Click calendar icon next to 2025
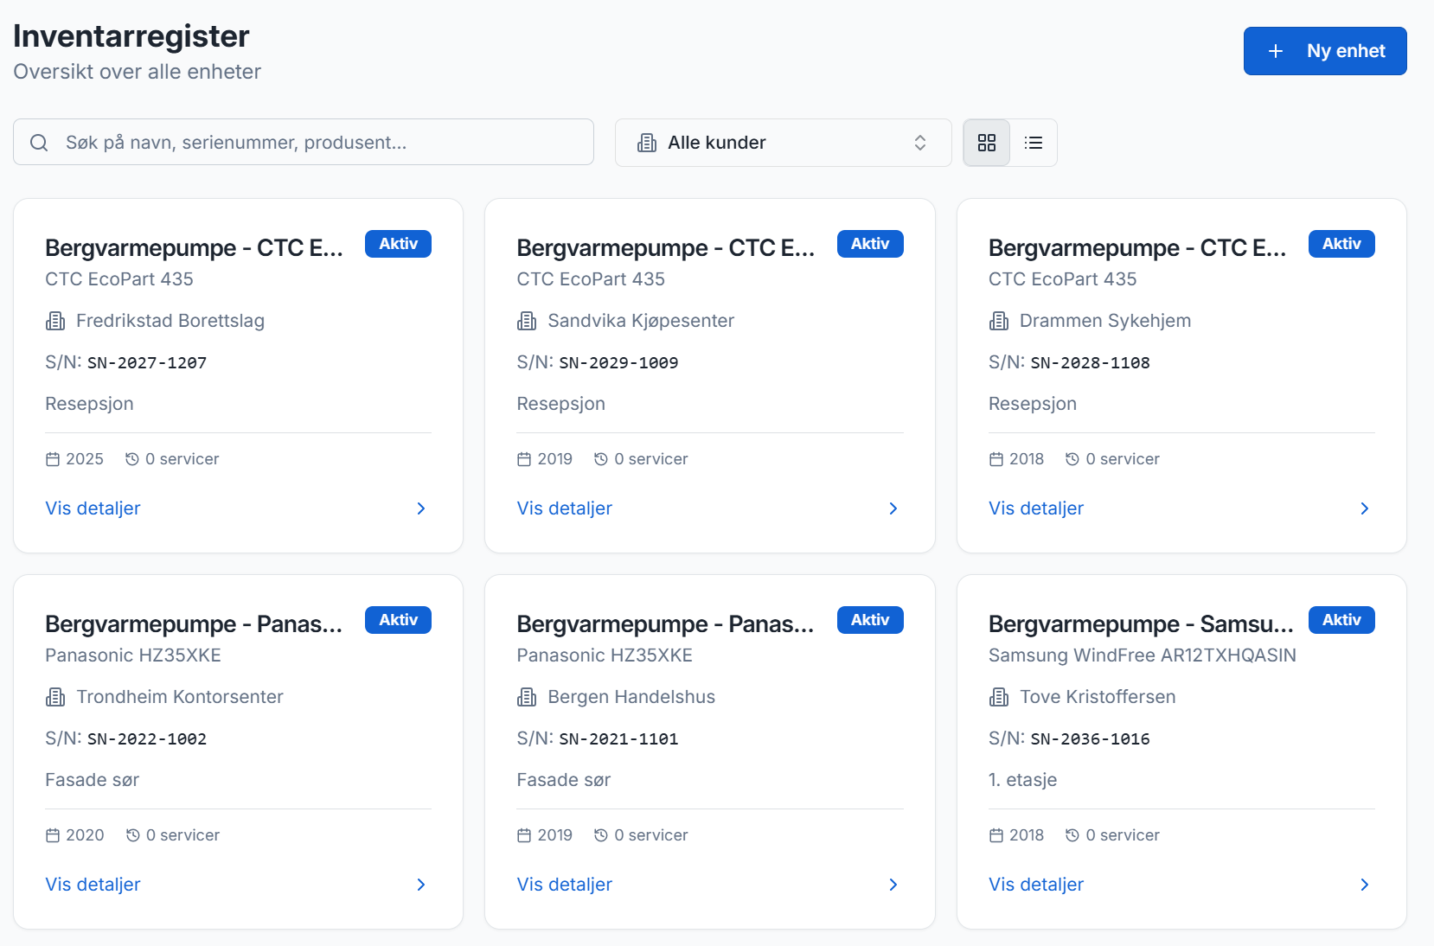 [53, 459]
